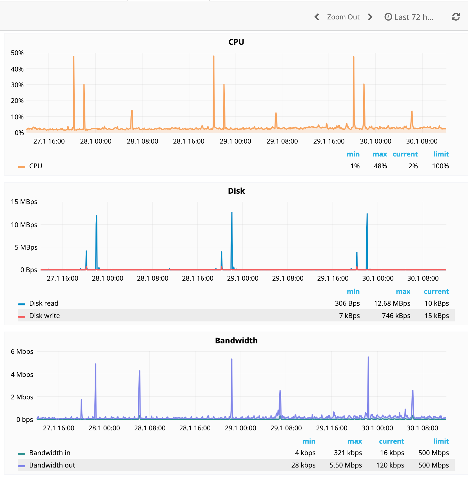This screenshot has width=468, height=483.
Task: Click the orange CPU legend marker
Action: [x=22, y=166]
